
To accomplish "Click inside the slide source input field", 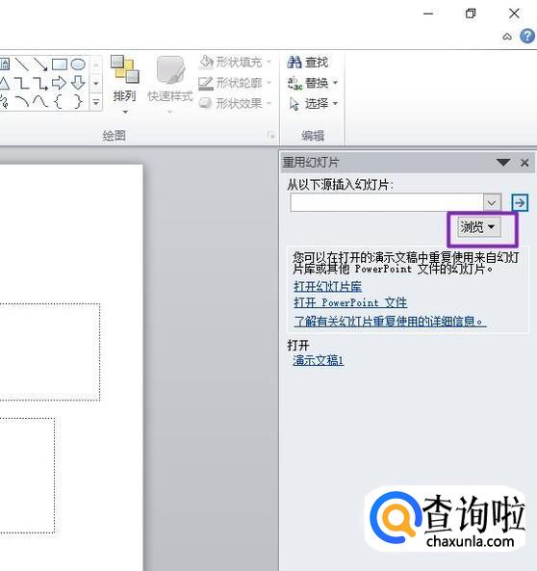I will [387, 202].
